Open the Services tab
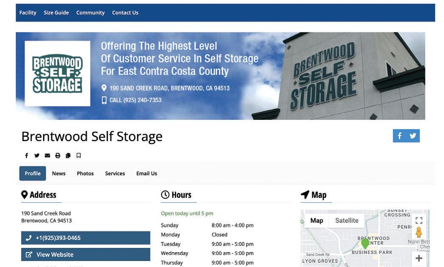This screenshot has height=267, width=444. (x=115, y=173)
